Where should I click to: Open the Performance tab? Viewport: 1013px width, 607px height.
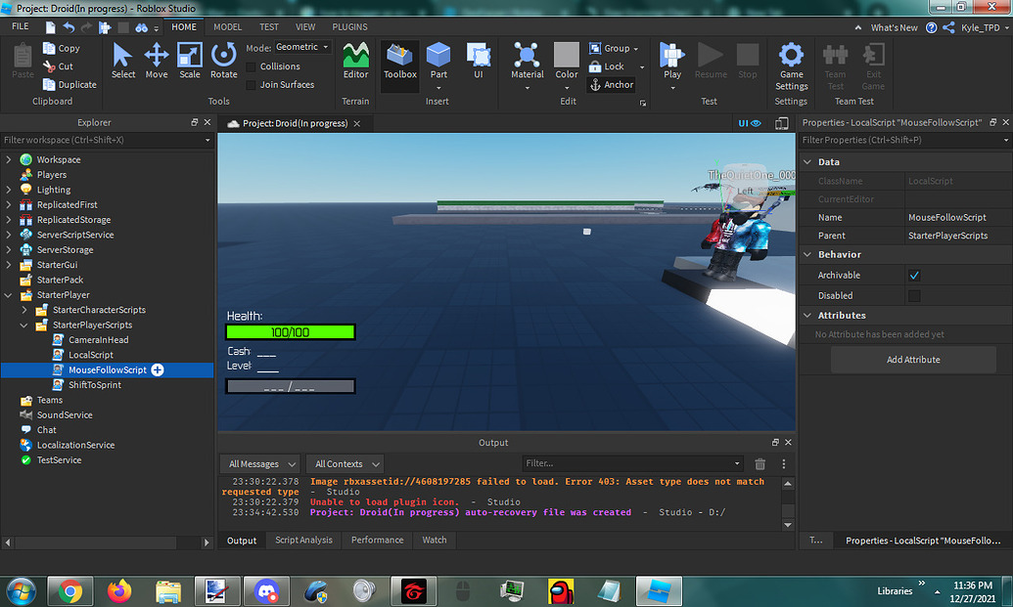tap(377, 540)
